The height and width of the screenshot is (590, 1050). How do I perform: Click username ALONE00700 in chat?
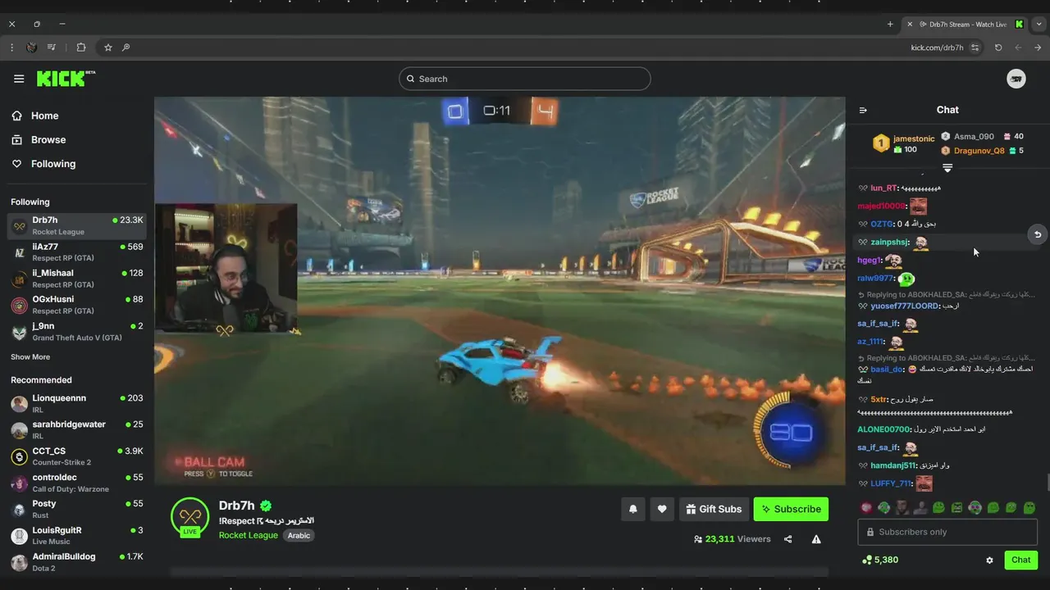coord(884,429)
